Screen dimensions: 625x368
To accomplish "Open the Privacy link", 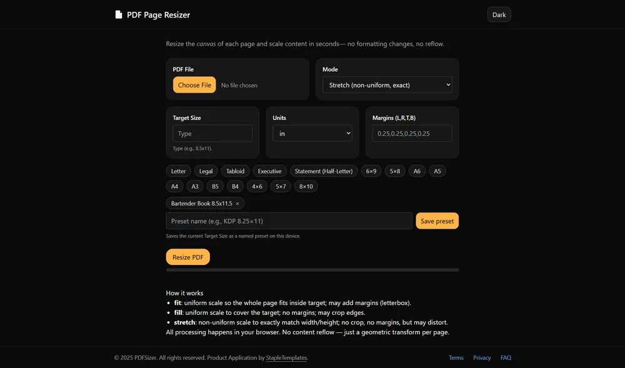I will coord(482,357).
